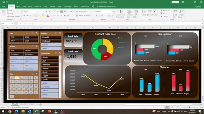Click the Share button
Screen dimensions: 204x114
click(x=198, y=7)
